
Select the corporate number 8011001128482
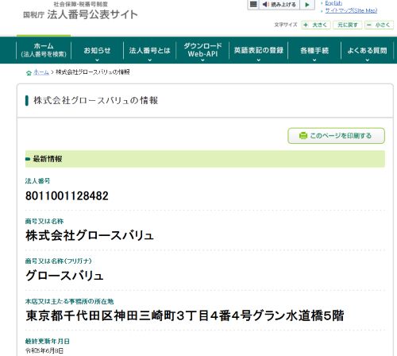click(x=67, y=195)
